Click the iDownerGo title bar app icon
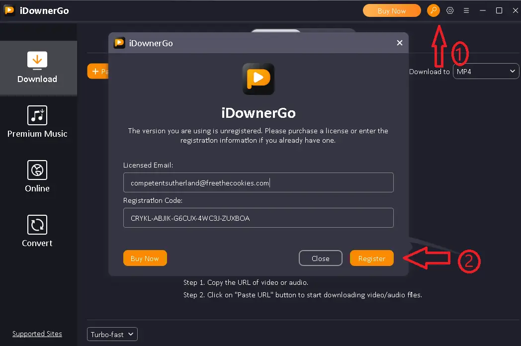 (9, 10)
